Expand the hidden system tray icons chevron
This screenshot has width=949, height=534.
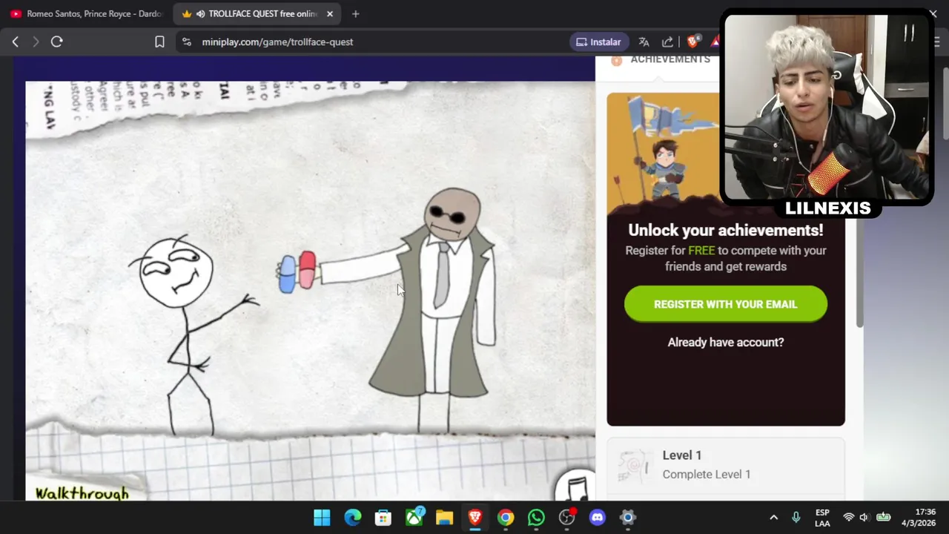[x=773, y=518]
